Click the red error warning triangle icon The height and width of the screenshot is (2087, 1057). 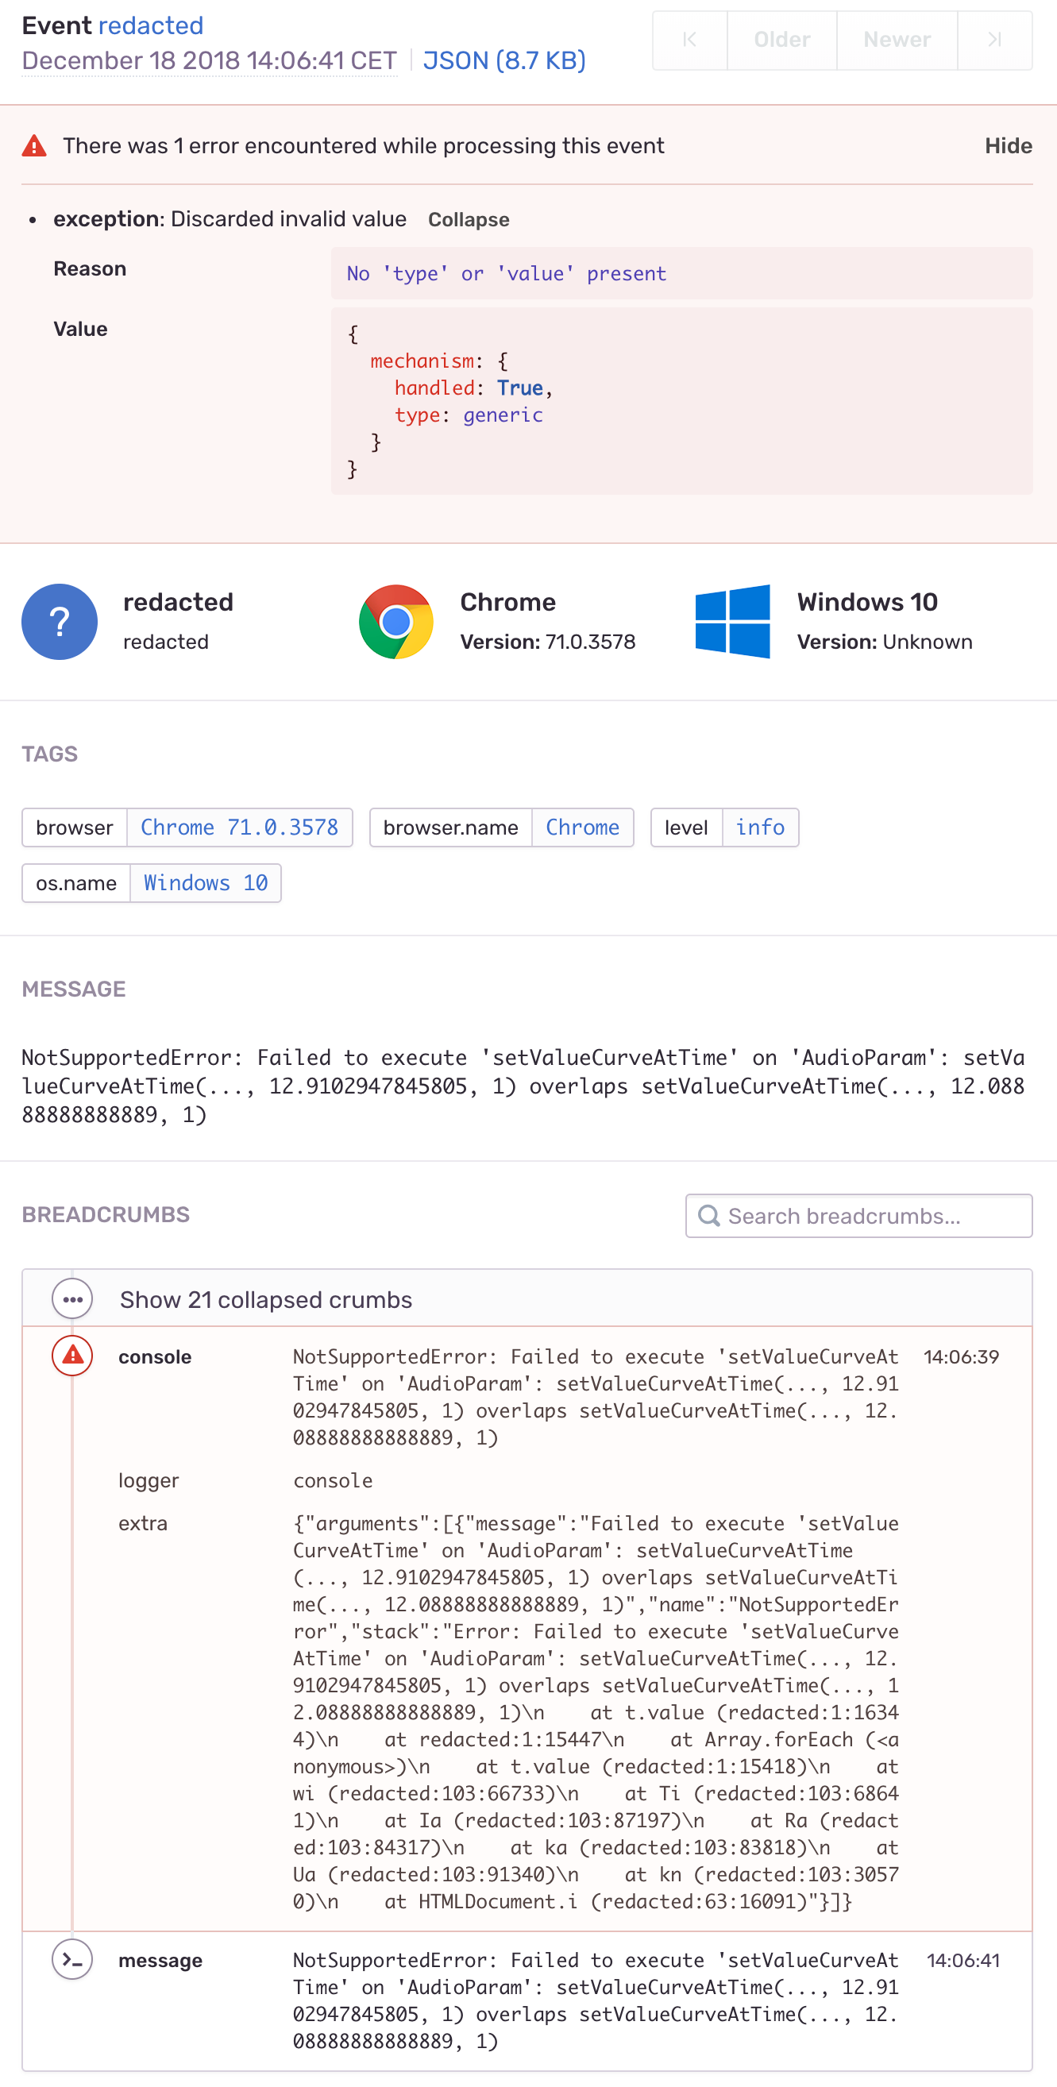click(x=33, y=147)
